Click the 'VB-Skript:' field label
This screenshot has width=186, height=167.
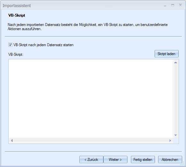[16, 54]
